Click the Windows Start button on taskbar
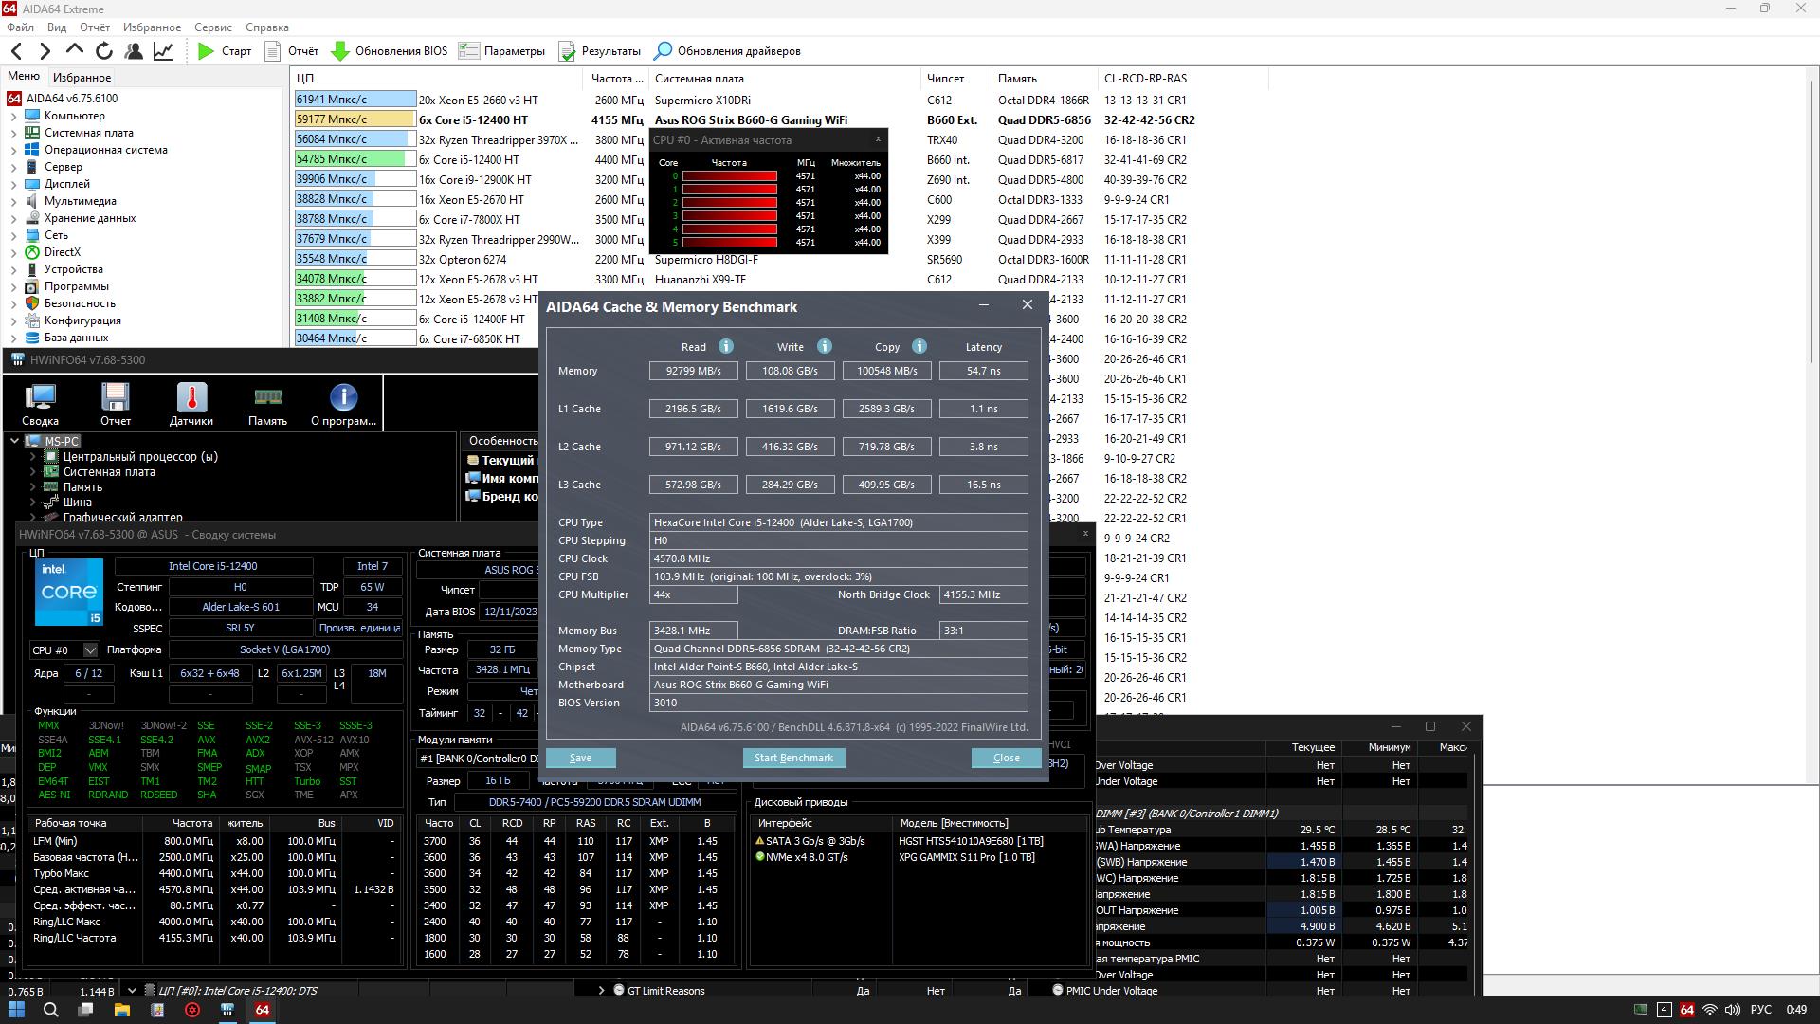 tap(16, 1010)
